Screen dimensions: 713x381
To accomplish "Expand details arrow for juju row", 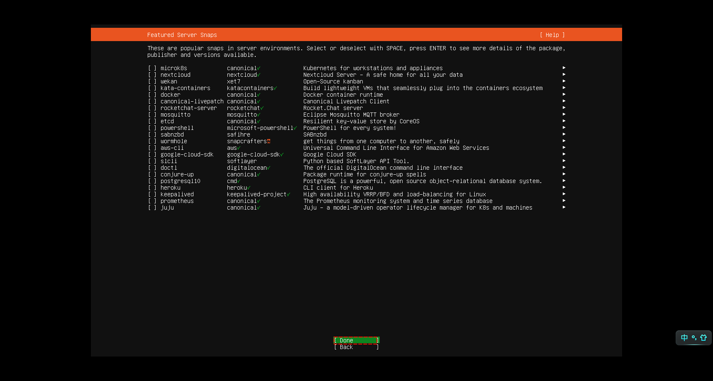I will click(564, 208).
